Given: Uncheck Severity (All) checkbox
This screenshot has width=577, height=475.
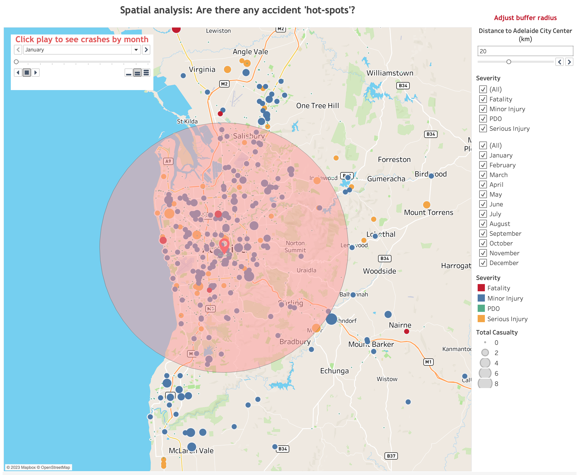Looking at the screenshot, I should (483, 90).
